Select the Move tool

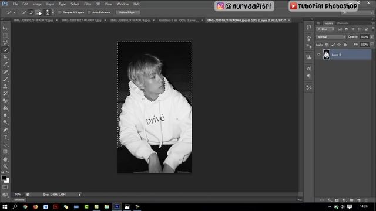pos(5,29)
